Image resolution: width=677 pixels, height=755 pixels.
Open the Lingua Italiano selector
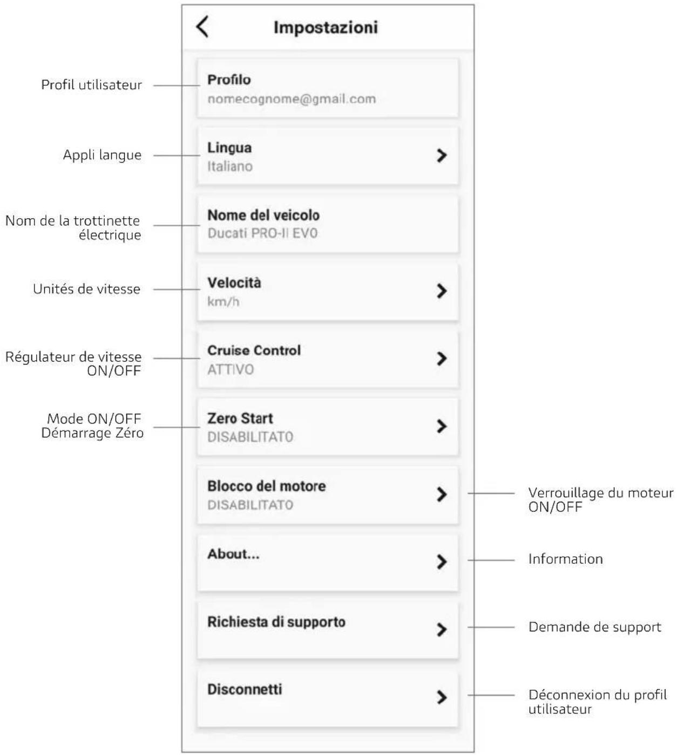coord(328,156)
